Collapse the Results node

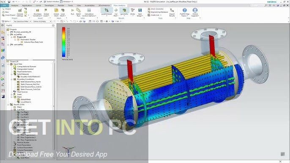[x=8, y=105]
